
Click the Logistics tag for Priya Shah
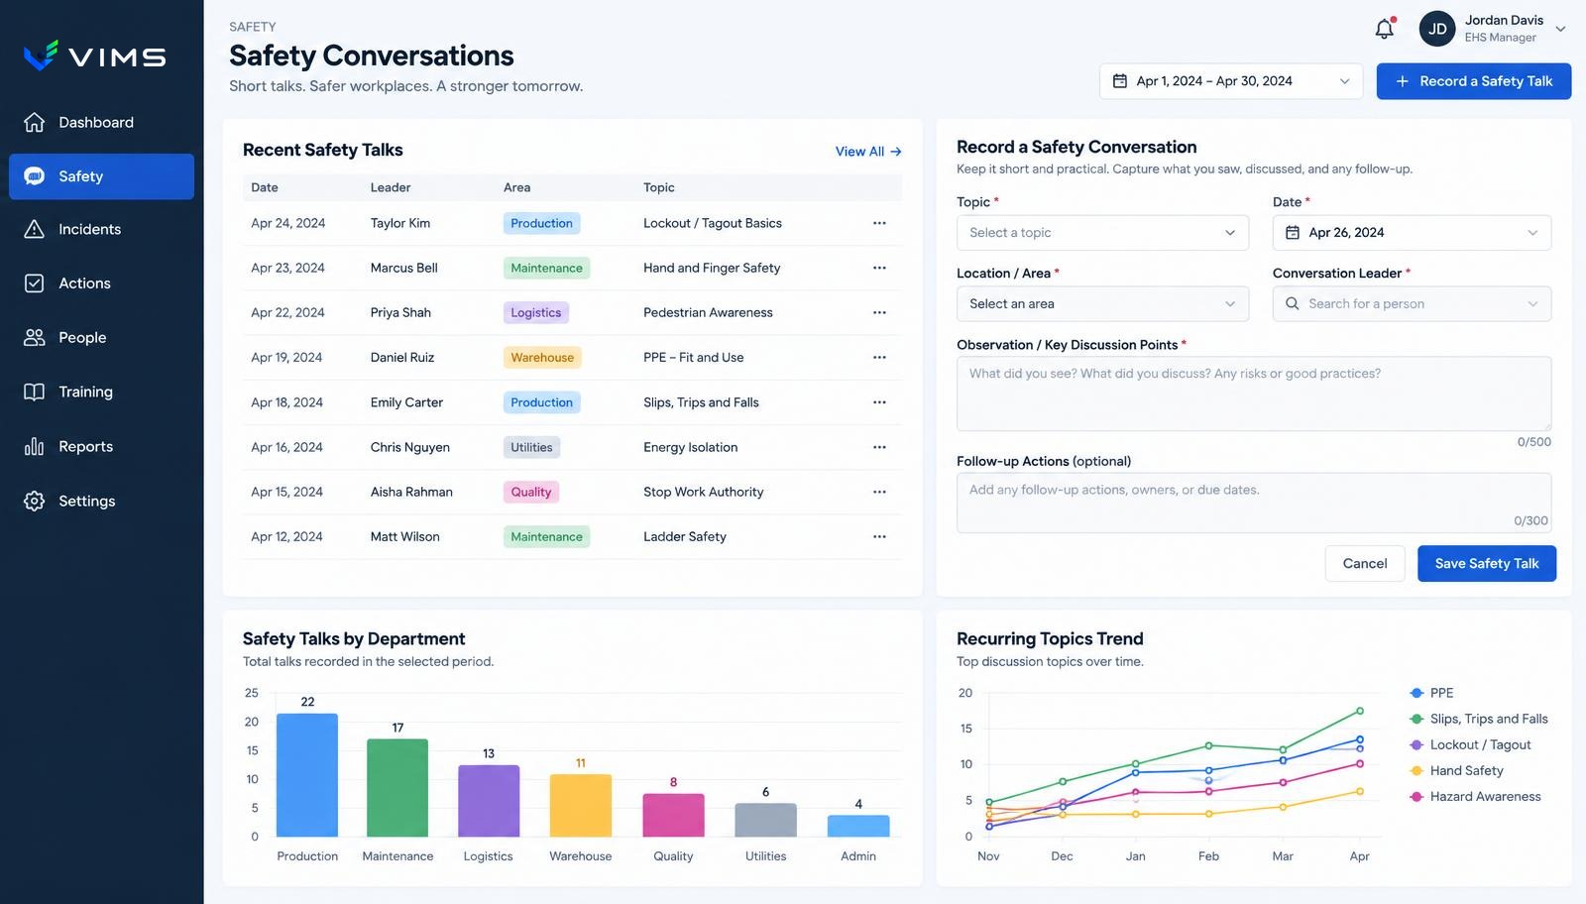click(536, 312)
